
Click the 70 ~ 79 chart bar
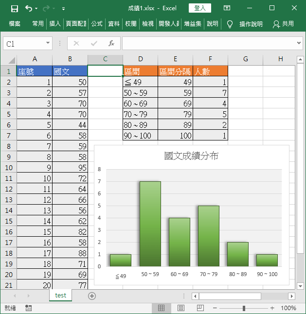point(209,236)
